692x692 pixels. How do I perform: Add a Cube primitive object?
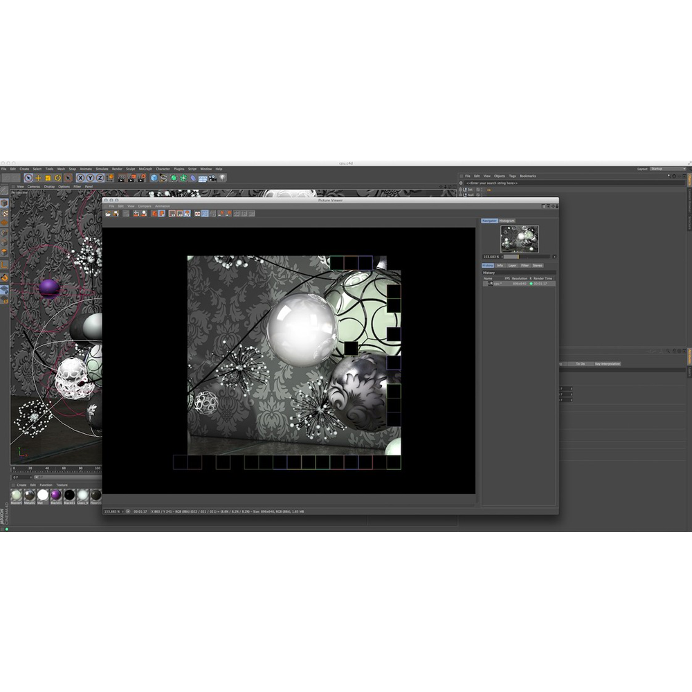pos(154,178)
